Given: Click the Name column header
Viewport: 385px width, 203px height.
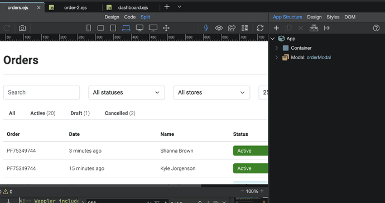Looking at the screenshot, I should [167, 134].
